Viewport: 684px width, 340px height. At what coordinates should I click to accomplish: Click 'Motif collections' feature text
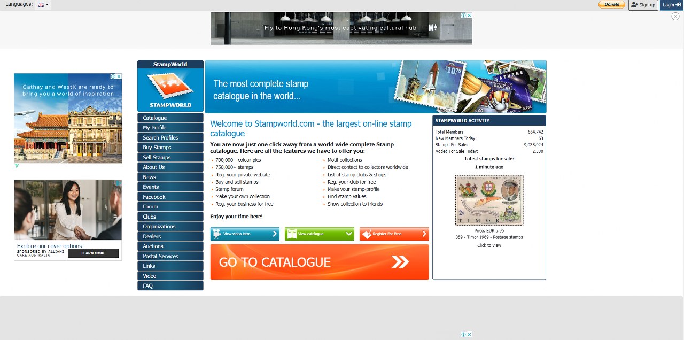tap(345, 160)
